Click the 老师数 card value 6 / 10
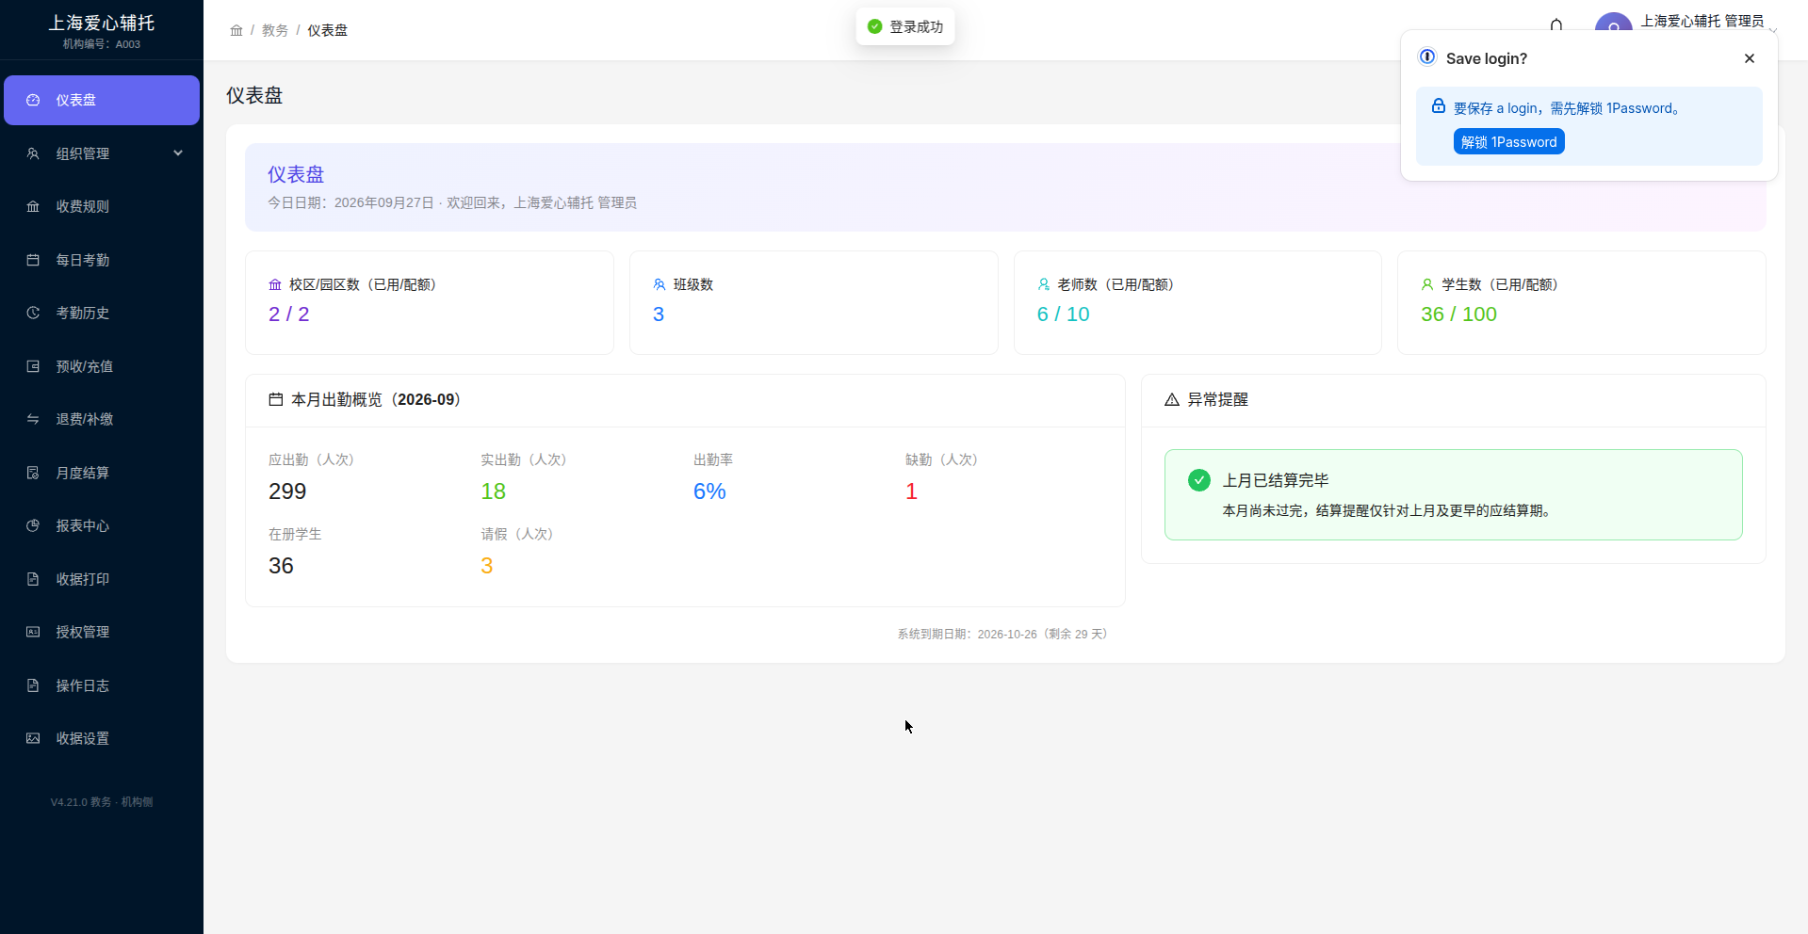This screenshot has width=1808, height=934. click(1063, 314)
